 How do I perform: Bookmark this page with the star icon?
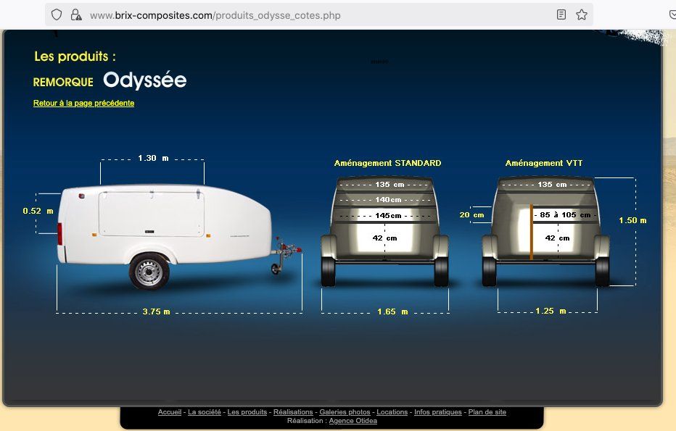[582, 14]
